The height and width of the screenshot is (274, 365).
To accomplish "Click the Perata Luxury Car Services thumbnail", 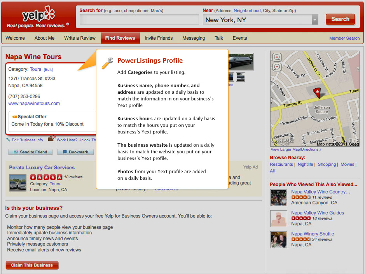I will [18, 183].
